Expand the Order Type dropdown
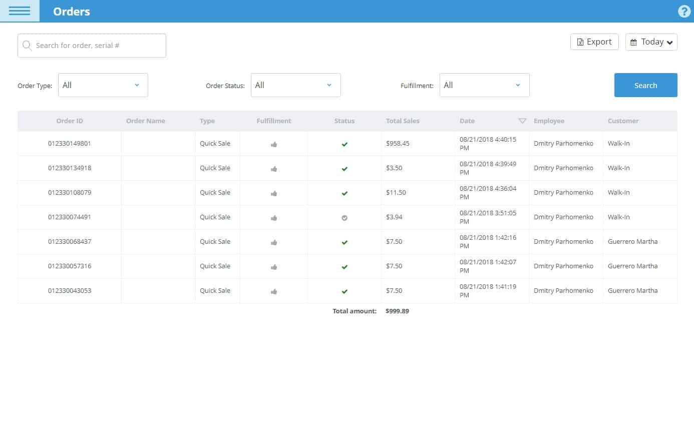Image resolution: width=694 pixels, height=434 pixels. [x=103, y=85]
